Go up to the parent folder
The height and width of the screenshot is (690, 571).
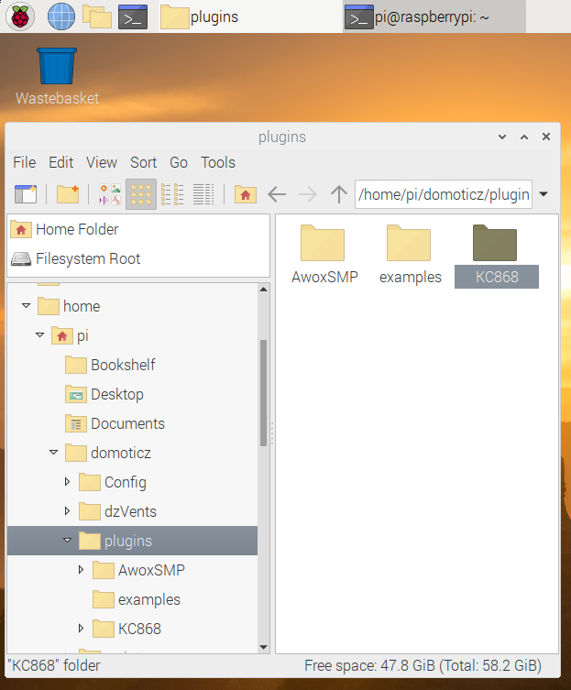(339, 193)
